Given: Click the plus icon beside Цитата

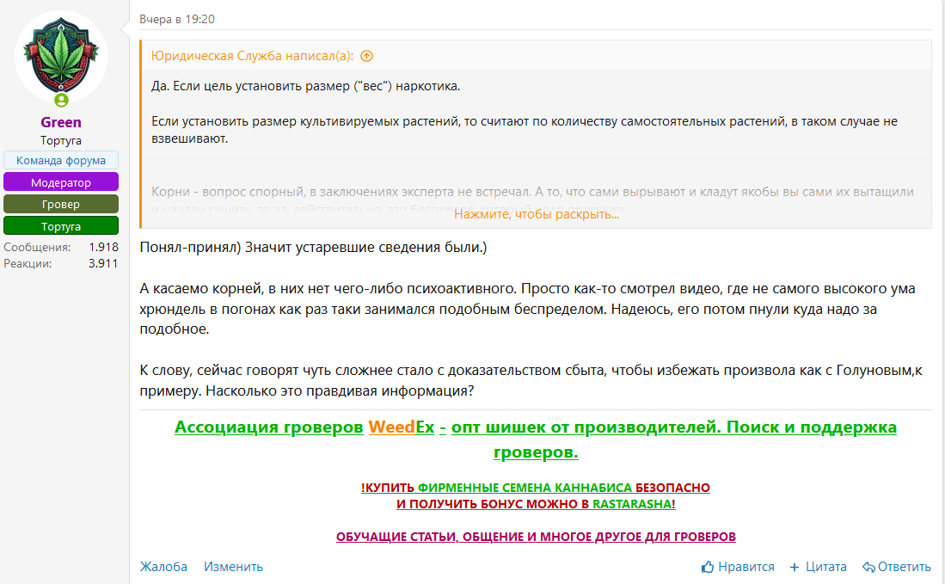Looking at the screenshot, I should [x=792, y=567].
